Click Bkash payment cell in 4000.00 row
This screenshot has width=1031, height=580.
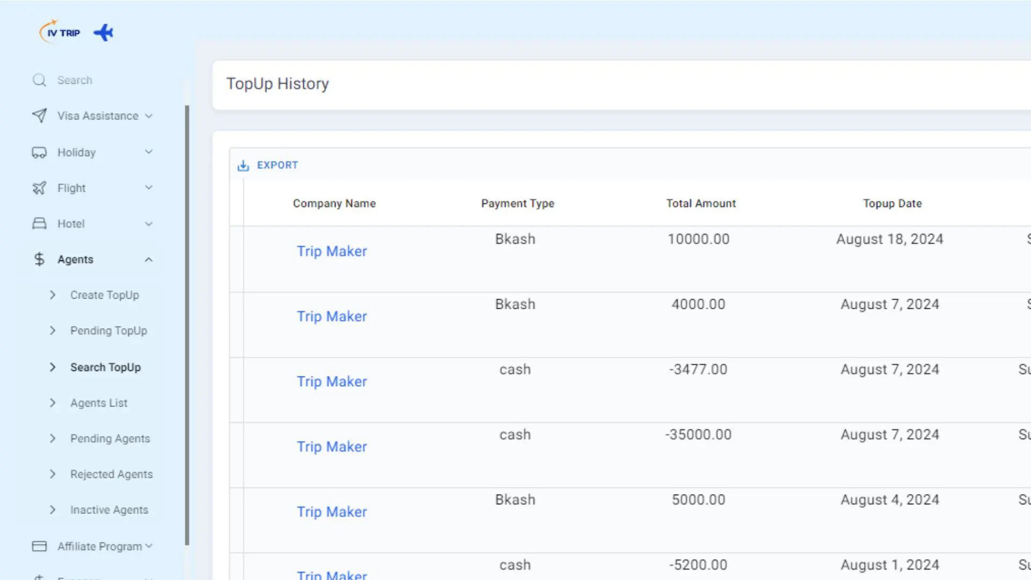515,304
